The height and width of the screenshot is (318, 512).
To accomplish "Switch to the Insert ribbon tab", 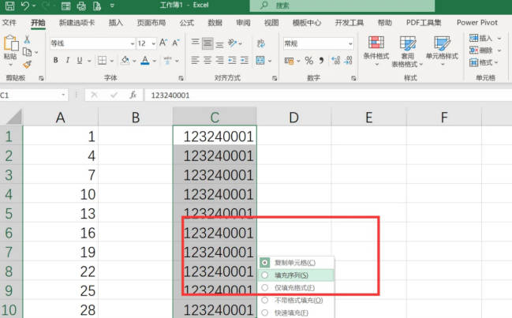I will point(116,23).
